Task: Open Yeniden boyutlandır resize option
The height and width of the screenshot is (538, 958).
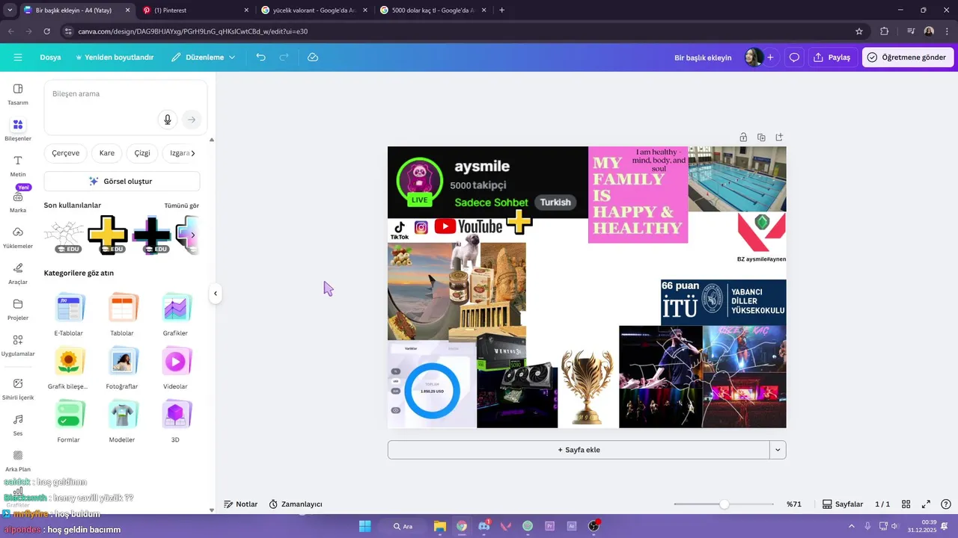Action: click(114, 58)
